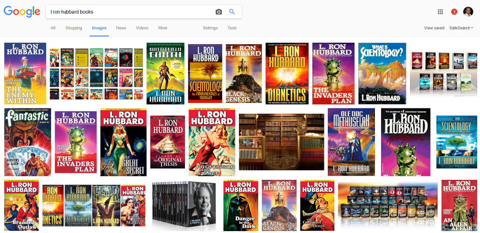Expand the SafeSearch dropdown

(461, 28)
